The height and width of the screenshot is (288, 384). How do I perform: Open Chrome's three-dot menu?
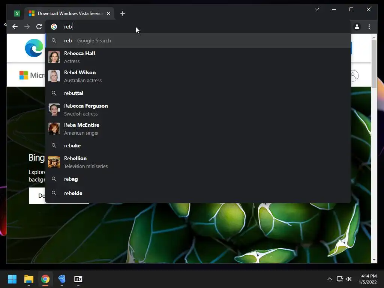[x=369, y=27]
